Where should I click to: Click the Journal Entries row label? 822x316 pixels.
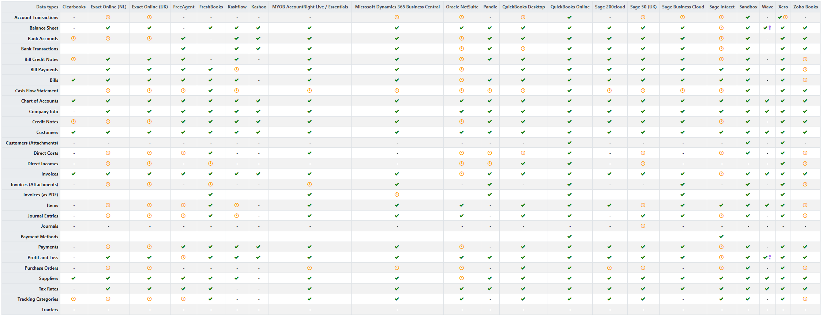(x=43, y=216)
